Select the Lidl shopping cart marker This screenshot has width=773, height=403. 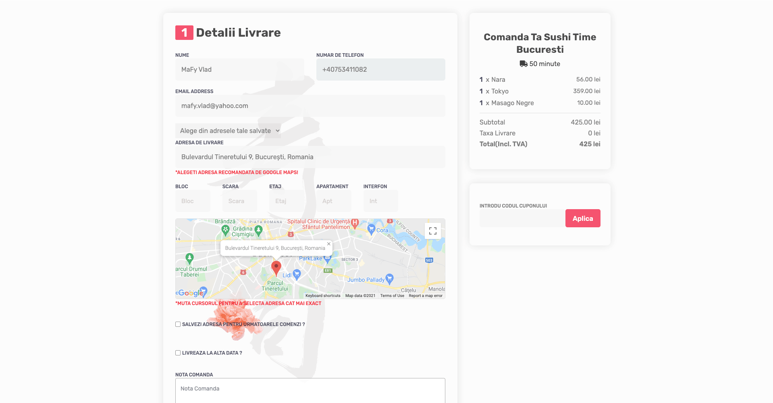pyautogui.click(x=297, y=275)
